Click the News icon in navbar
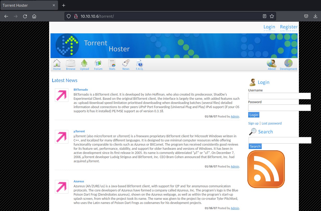The width and height of the screenshot is (321, 211). pos(126,64)
